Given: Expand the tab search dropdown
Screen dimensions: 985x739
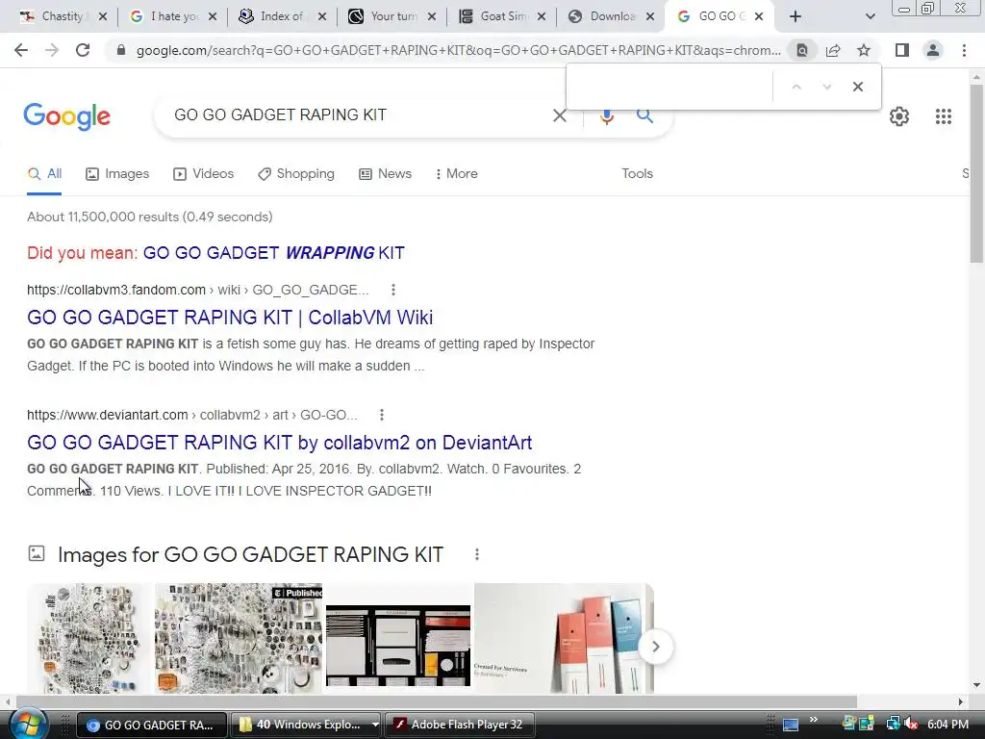Looking at the screenshot, I should tap(870, 16).
